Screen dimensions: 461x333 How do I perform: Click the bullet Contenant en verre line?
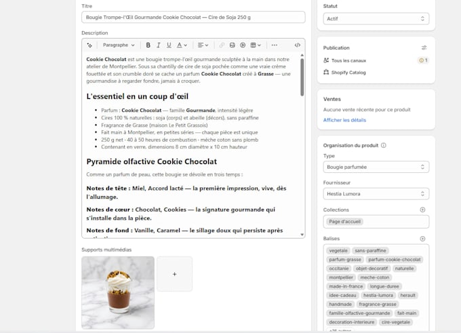tap(174, 146)
